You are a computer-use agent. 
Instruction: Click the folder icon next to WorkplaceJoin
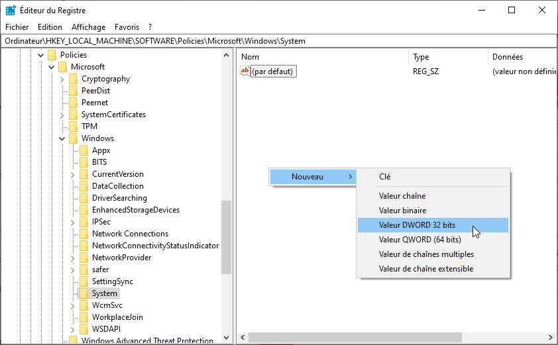(x=84, y=317)
